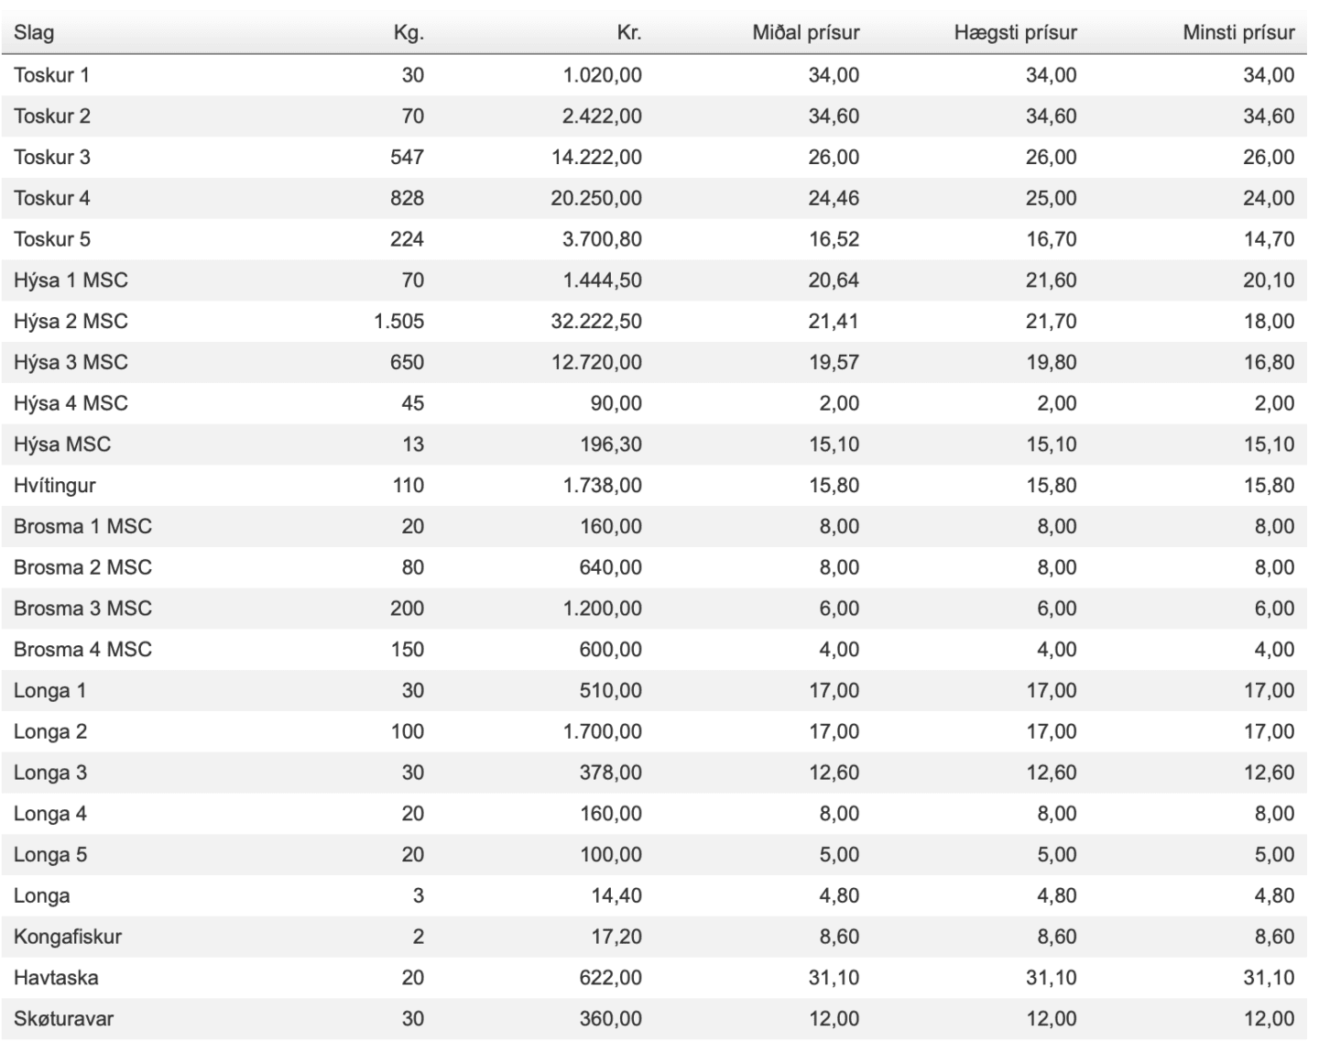The height and width of the screenshot is (1053, 1319).
Task: Click the Toskur 4 row label
Action: 52,198
